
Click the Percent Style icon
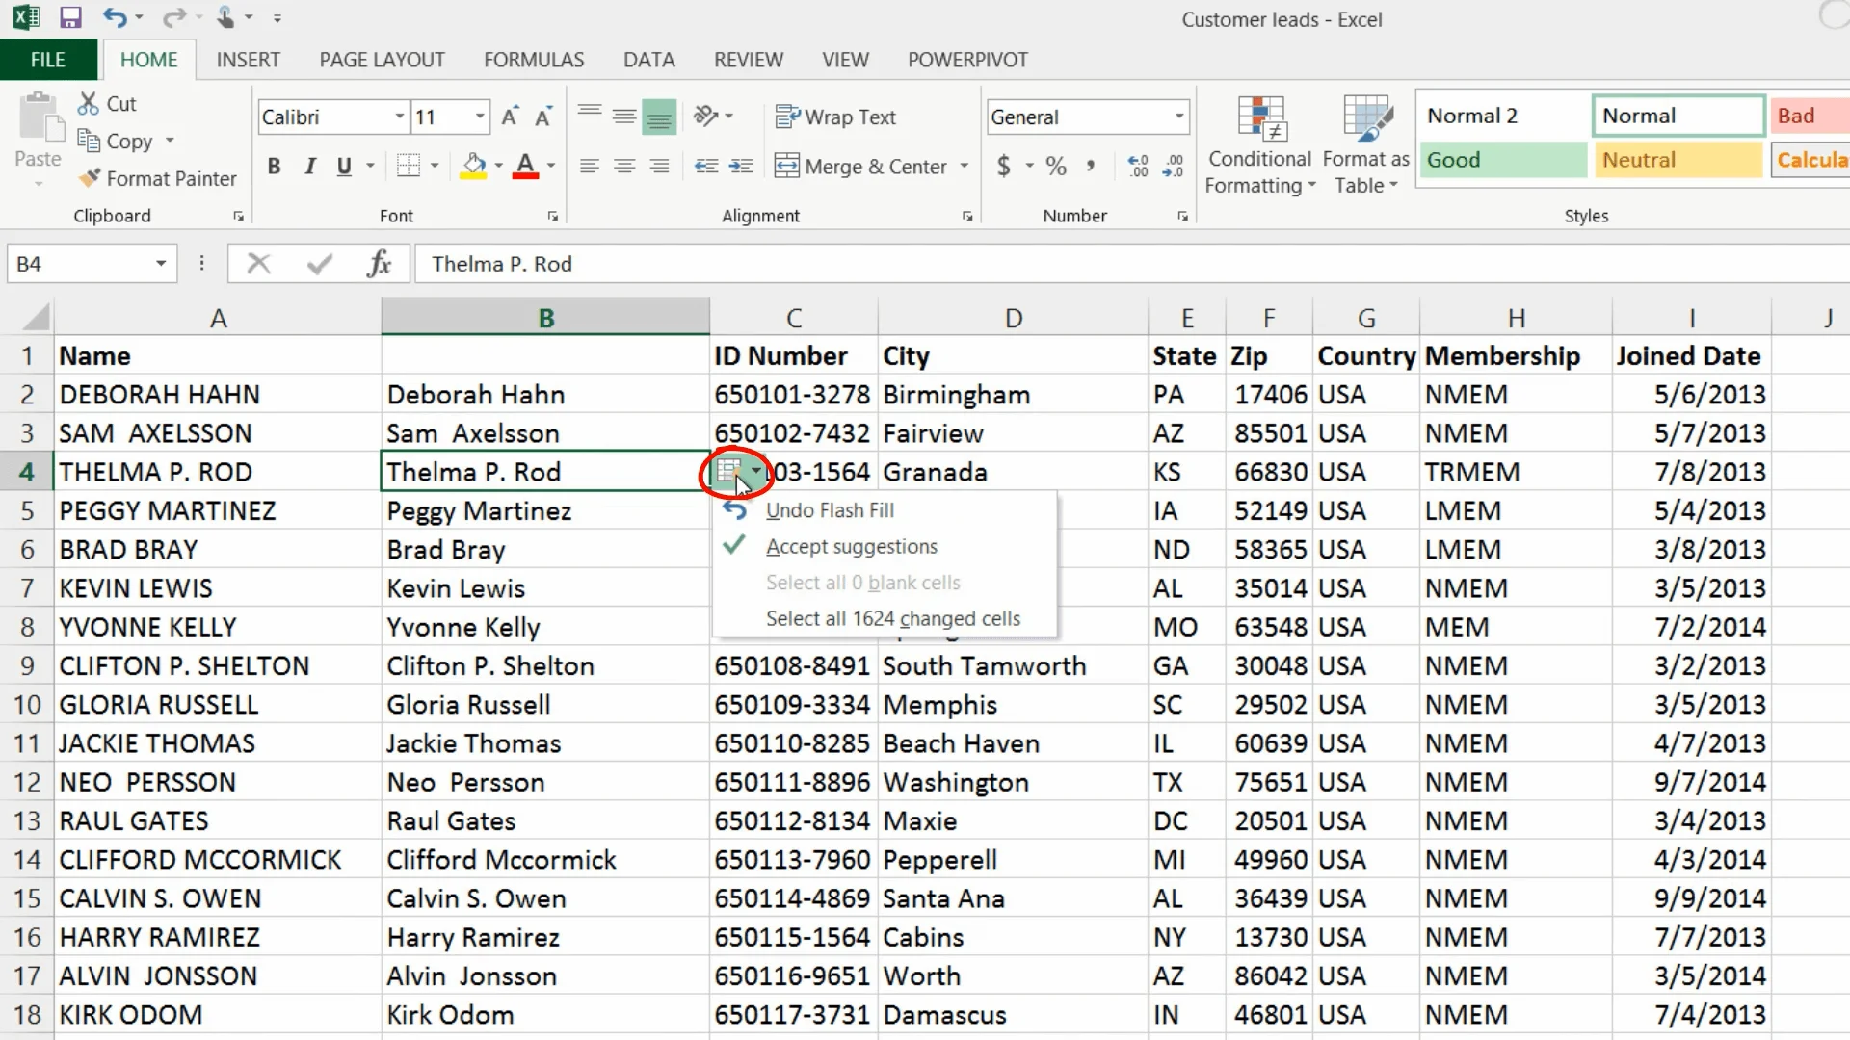[1056, 166]
